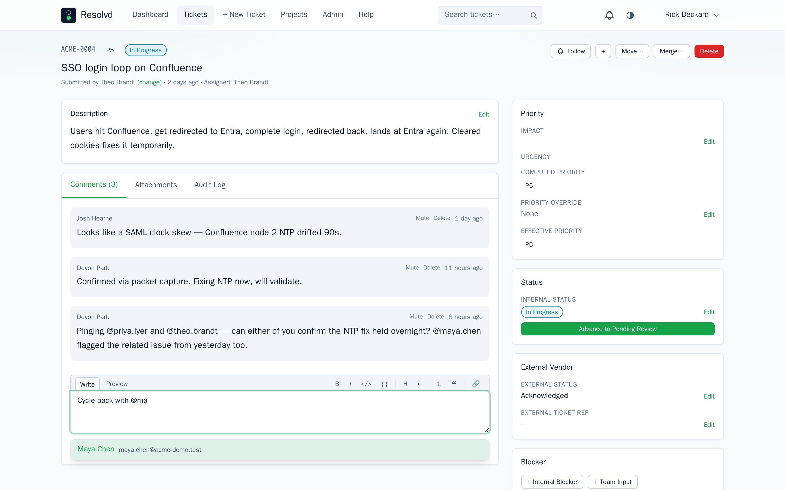Switch to the Audit Log tab

(x=210, y=185)
